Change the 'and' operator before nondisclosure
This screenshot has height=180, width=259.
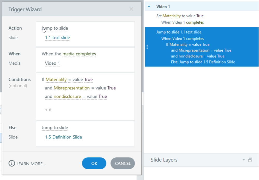pyautogui.click(x=48, y=96)
